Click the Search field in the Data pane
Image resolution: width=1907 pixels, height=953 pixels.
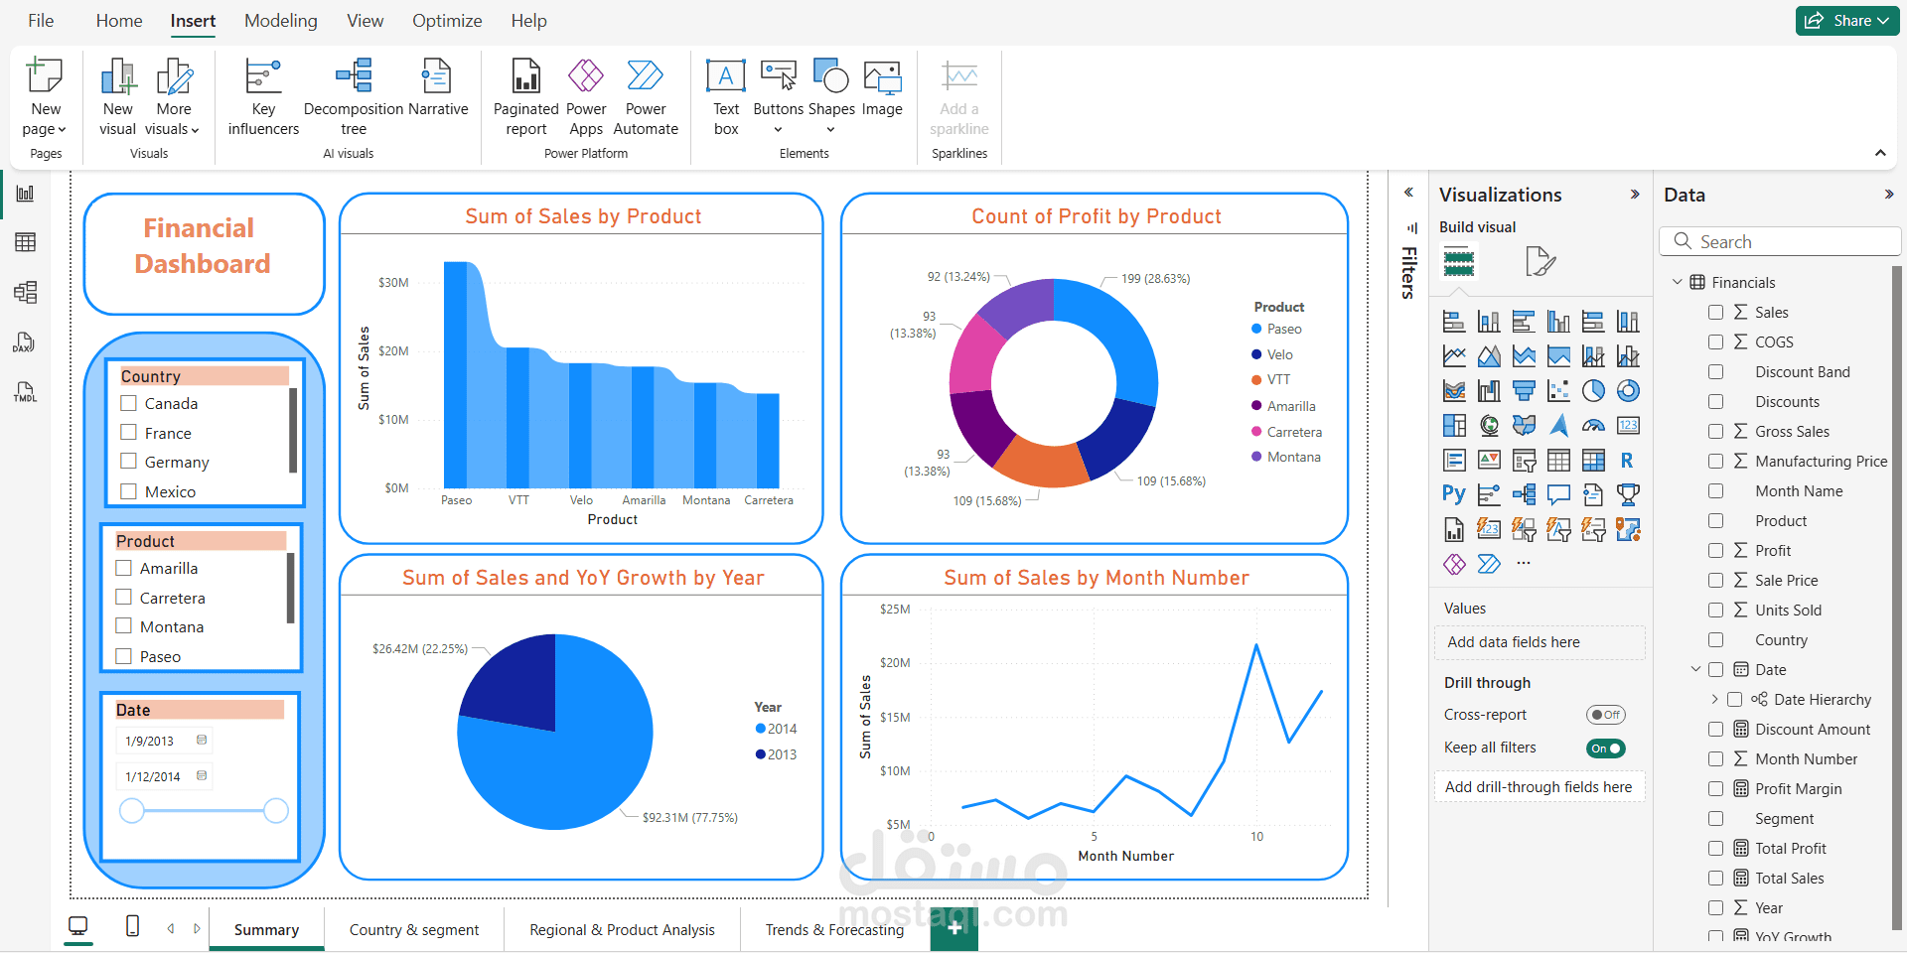tap(1779, 241)
